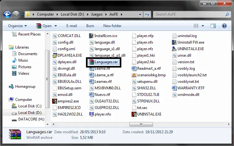Open the recent pages dropdown arrow
The image size is (234, 146).
point(22,15)
